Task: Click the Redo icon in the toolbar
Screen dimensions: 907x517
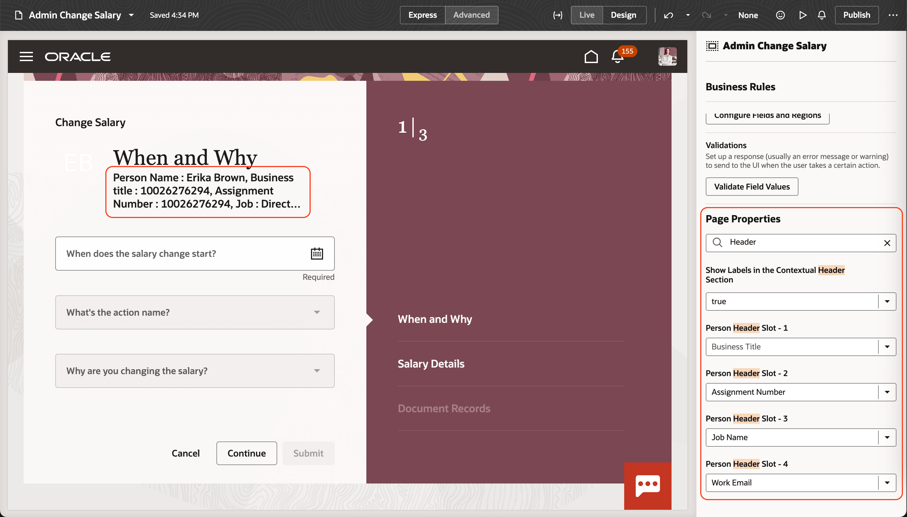Action: [706, 15]
